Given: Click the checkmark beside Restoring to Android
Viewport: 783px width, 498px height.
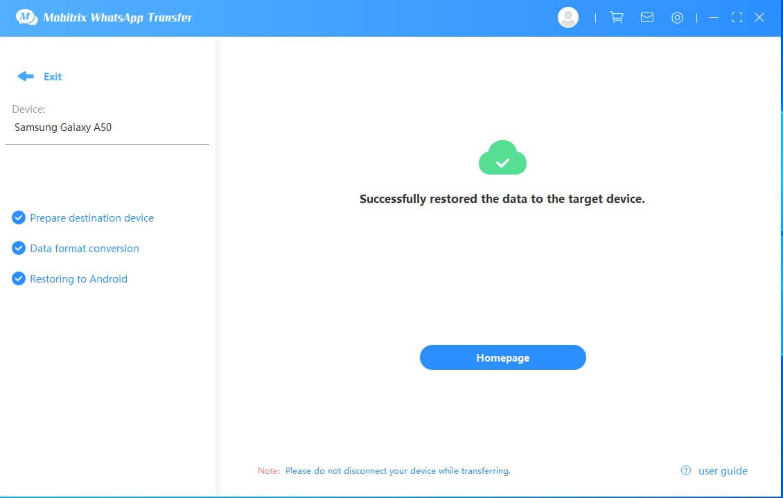Looking at the screenshot, I should 18,278.
